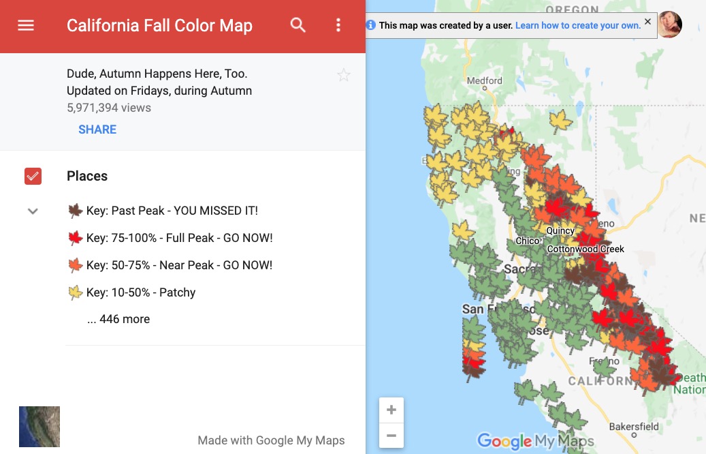Star this map as favorite
Image resolution: width=706 pixels, height=454 pixels.
pyautogui.click(x=344, y=75)
